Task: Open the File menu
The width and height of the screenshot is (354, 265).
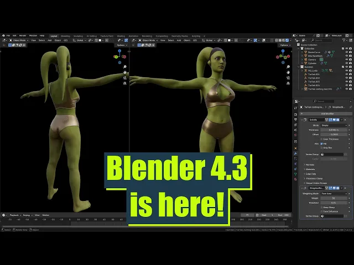Action: 8,35
